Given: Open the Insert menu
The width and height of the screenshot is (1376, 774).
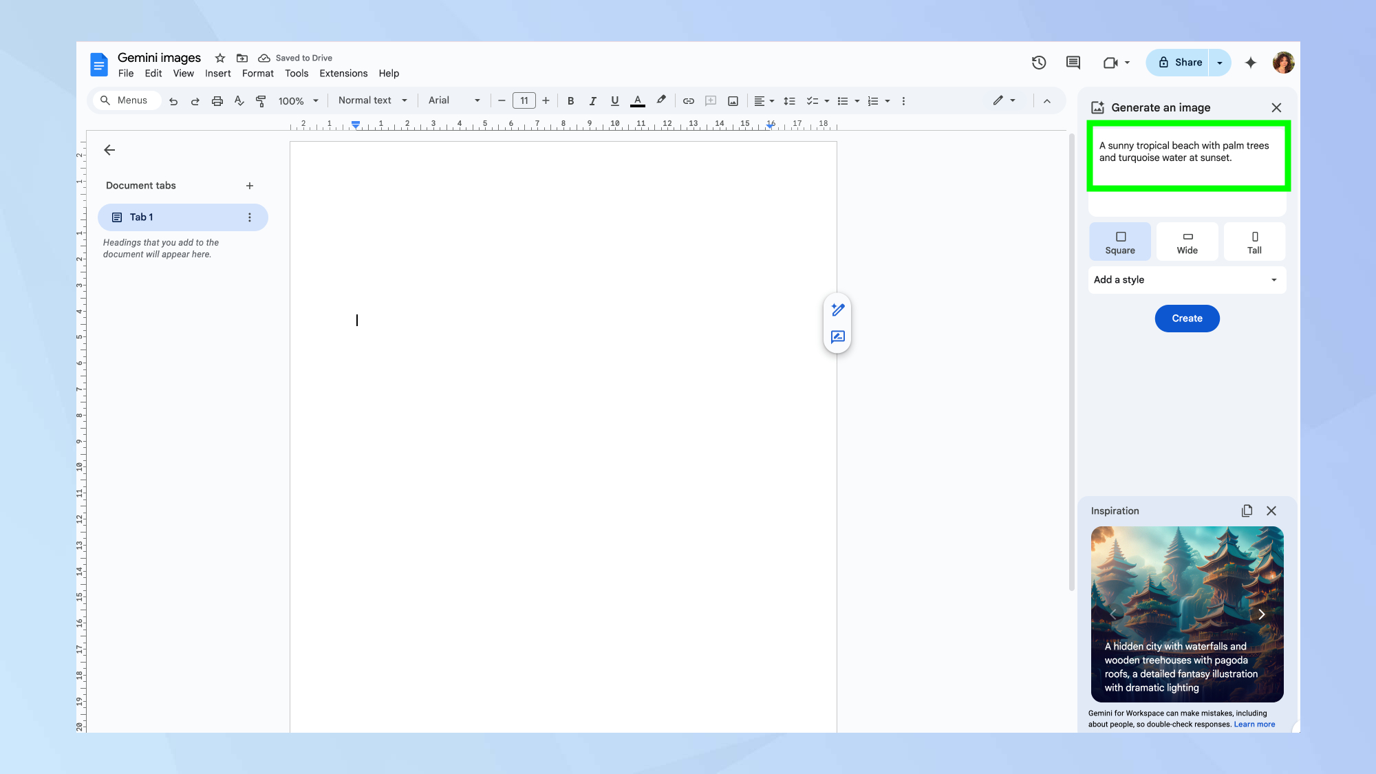Looking at the screenshot, I should (217, 74).
